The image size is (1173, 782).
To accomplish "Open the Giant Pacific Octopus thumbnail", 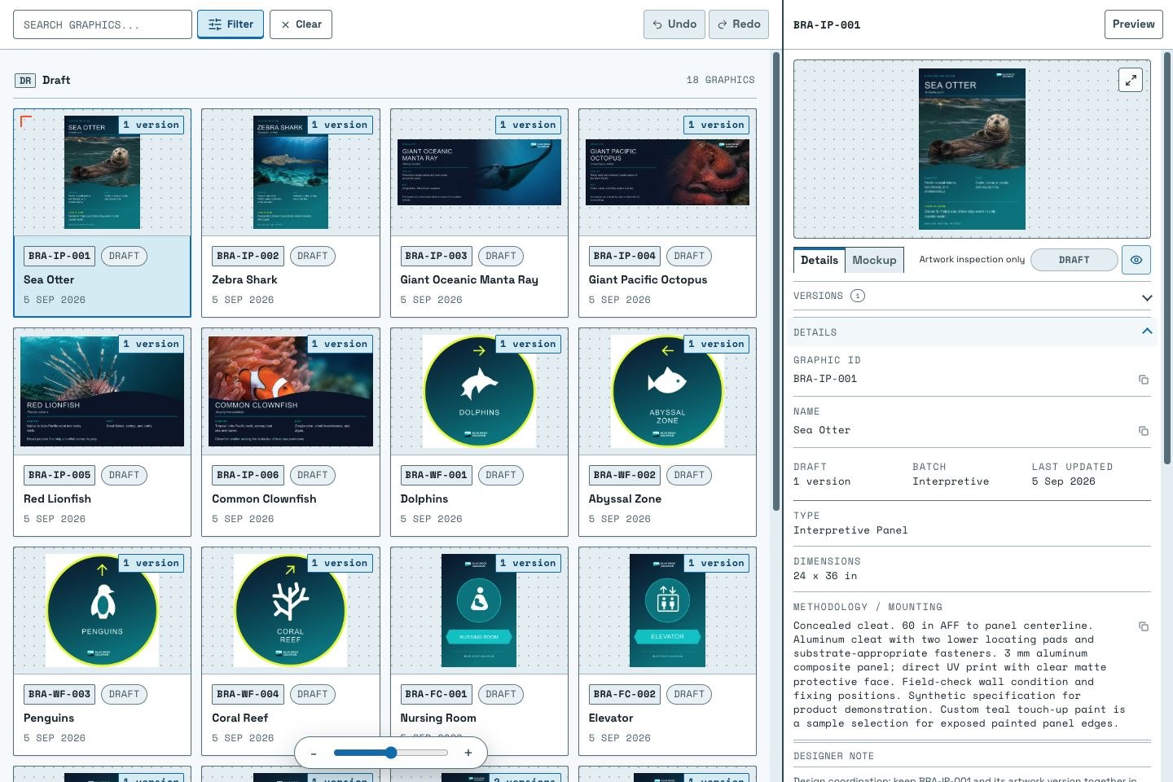I will [667, 172].
